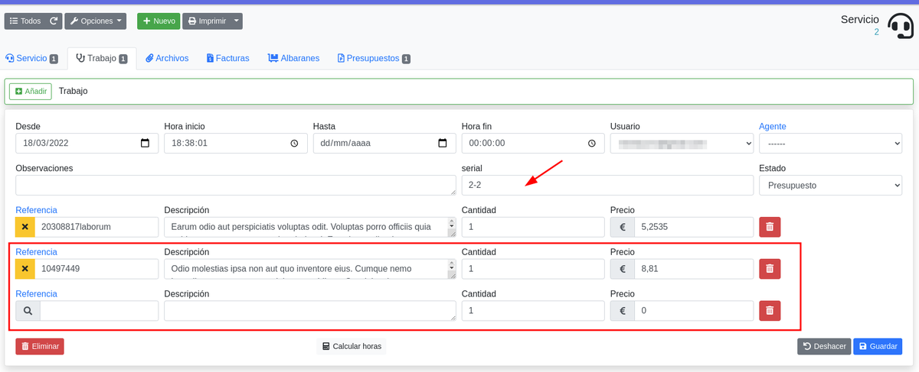Viewport: 919px width, 372px height.
Task: Click the Agente label link
Action: [773, 126]
